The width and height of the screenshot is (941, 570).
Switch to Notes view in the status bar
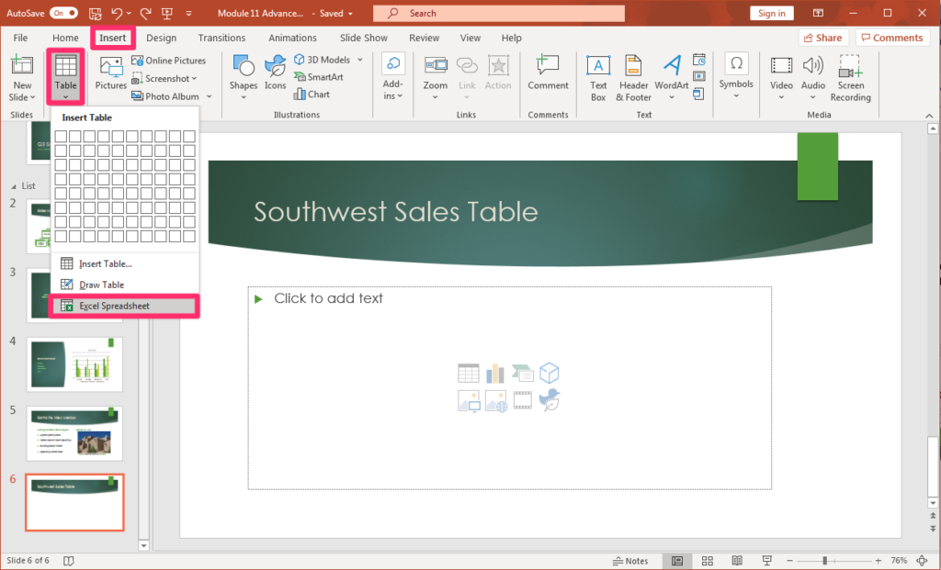pos(631,560)
